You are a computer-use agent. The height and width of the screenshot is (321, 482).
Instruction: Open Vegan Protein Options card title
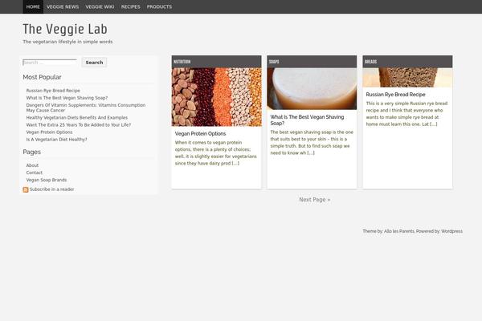point(200,134)
